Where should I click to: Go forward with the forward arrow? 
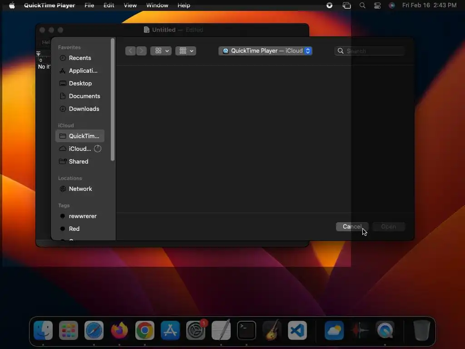pyautogui.click(x=141, y=51)
